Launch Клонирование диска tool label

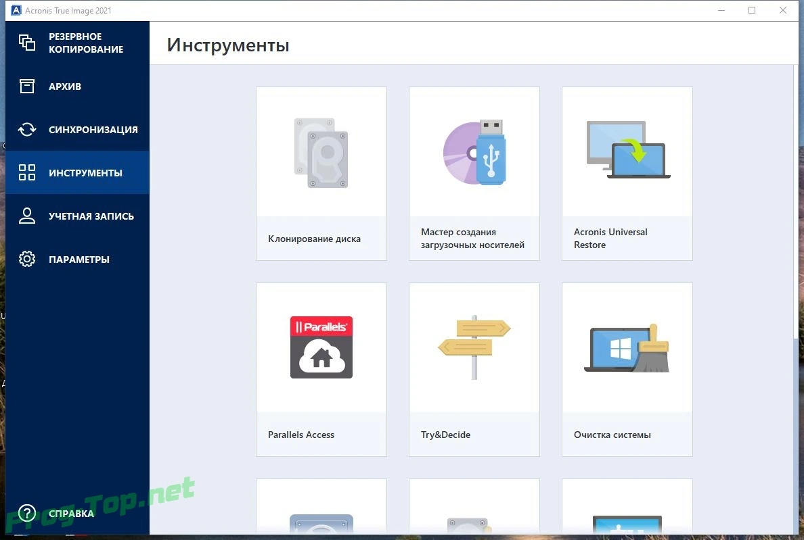(x=314, y=239)
